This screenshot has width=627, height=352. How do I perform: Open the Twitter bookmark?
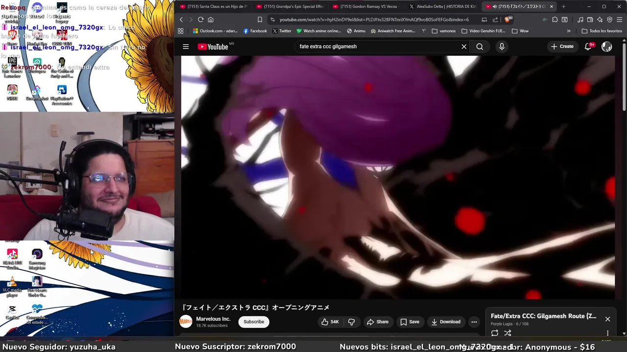click(282, 31)
